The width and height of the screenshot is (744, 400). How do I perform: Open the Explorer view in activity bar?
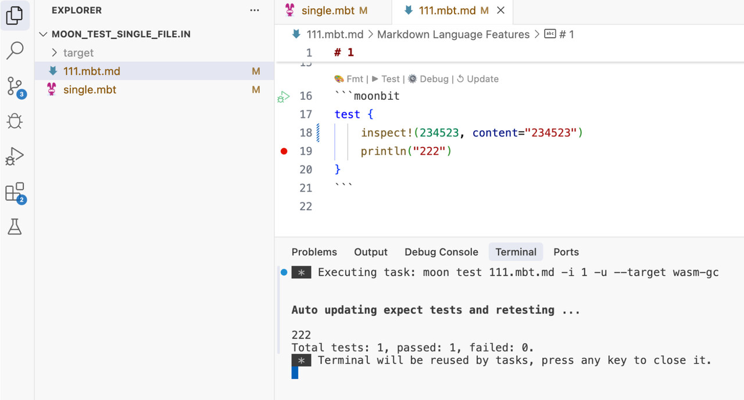pos(15,16)
